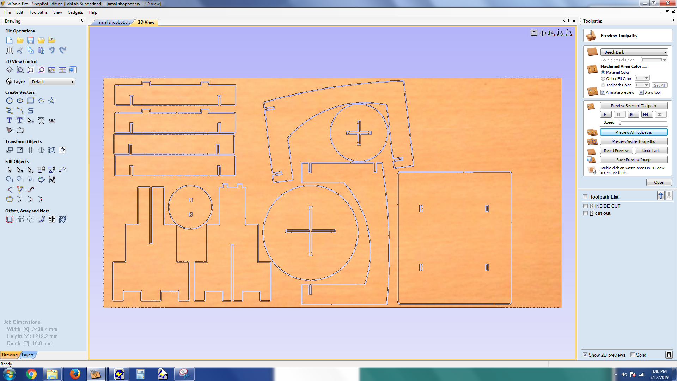Open the Toolpaths menu
This screenshot has width=677, height=381.
pos(38,12)
